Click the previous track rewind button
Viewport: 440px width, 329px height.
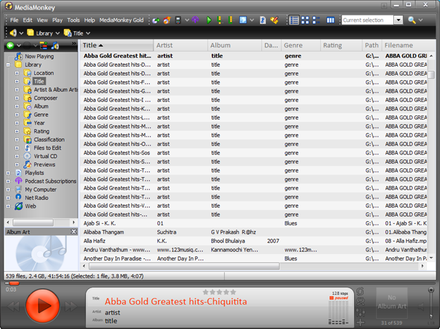(13, 306)
